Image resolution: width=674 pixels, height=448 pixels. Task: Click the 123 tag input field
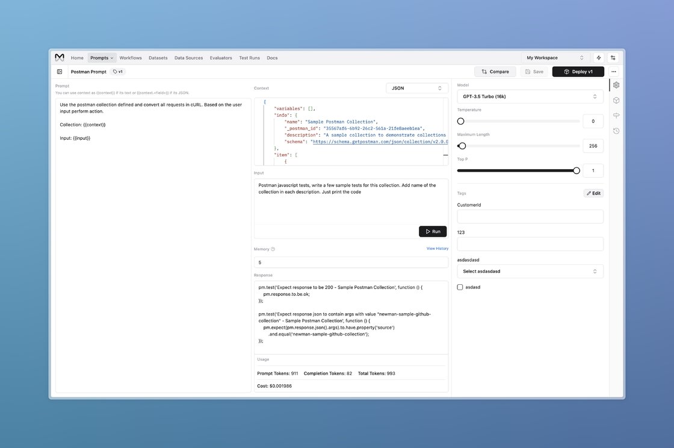(x=530, y=244)
